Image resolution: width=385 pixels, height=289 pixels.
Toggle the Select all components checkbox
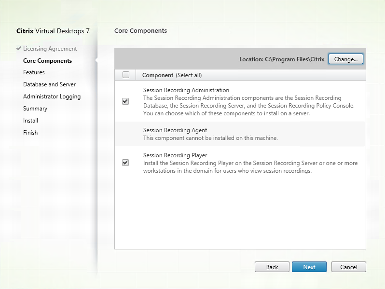126,75
